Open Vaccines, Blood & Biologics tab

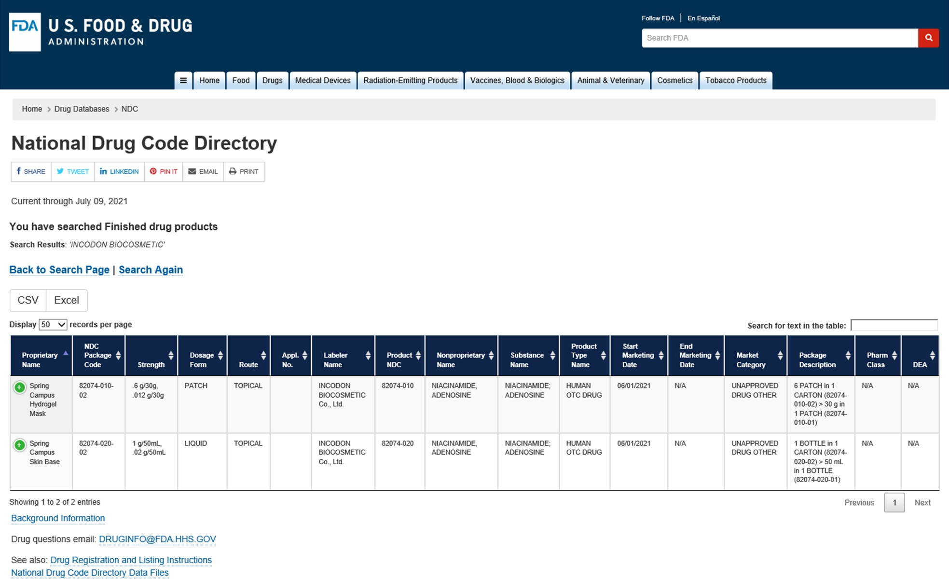(x=517, y=81)
